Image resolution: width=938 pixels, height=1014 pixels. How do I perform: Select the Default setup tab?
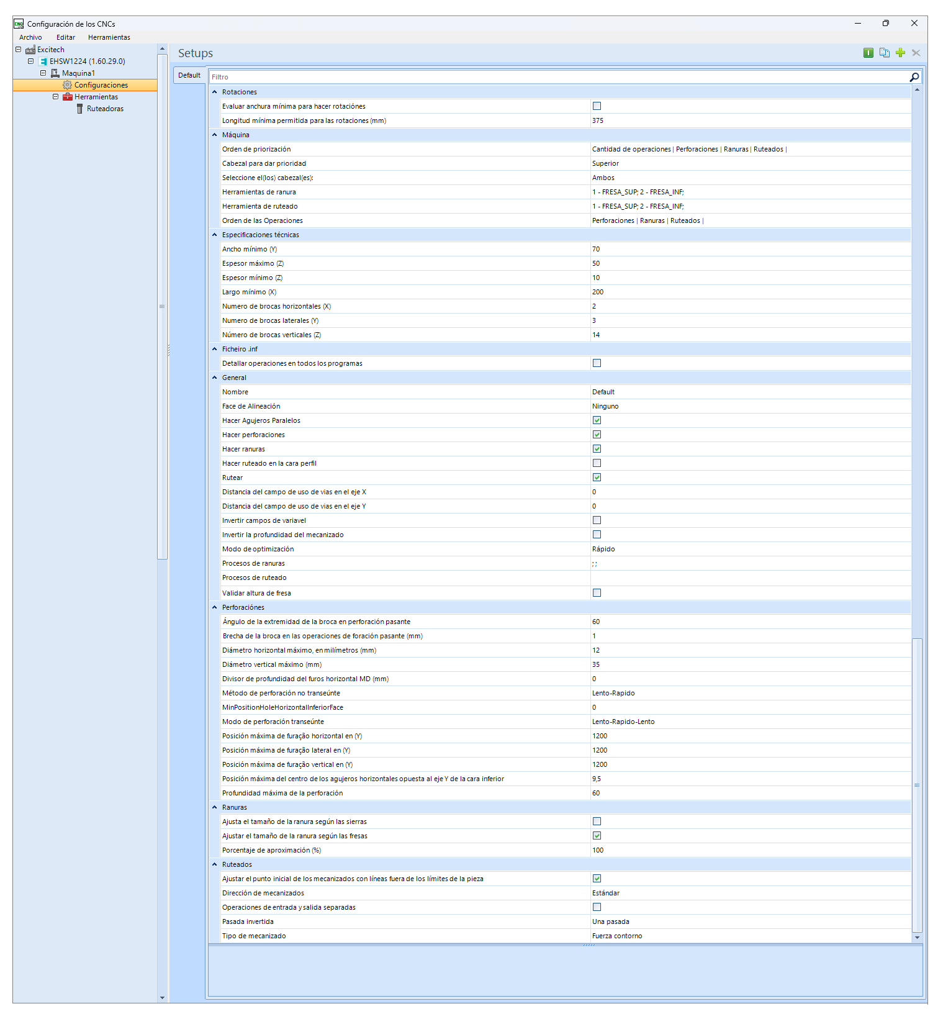pyautogui.click(x=189, y=75)
